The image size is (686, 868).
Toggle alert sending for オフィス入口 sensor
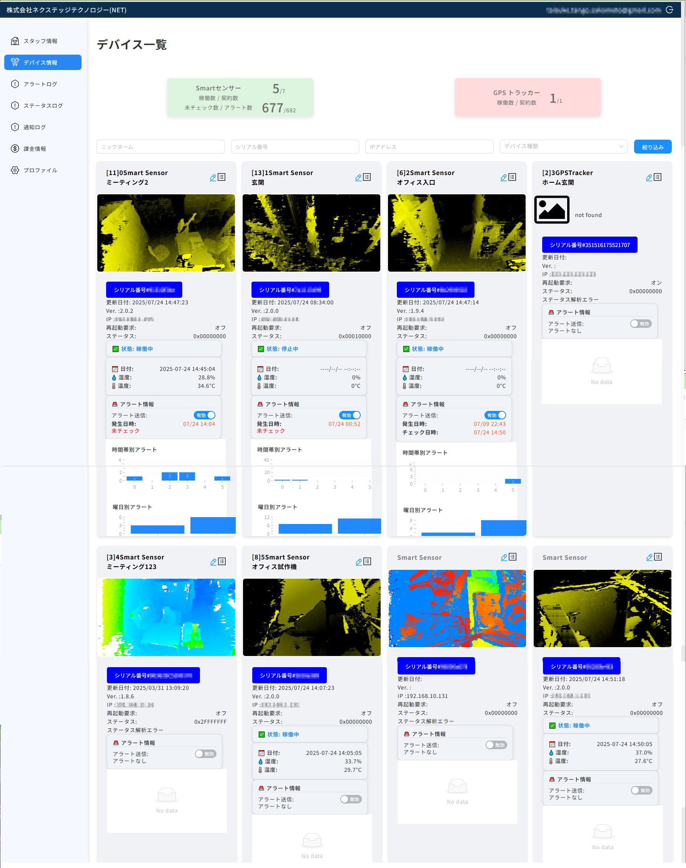495,415
